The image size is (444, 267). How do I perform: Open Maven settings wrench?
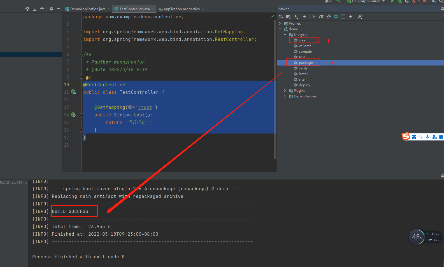coord(360,17)
